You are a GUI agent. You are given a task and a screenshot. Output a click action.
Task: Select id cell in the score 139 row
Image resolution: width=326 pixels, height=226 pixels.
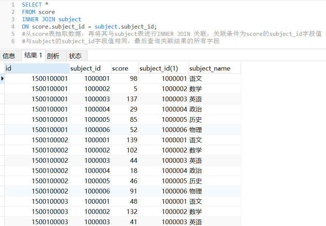pos(37,140)
